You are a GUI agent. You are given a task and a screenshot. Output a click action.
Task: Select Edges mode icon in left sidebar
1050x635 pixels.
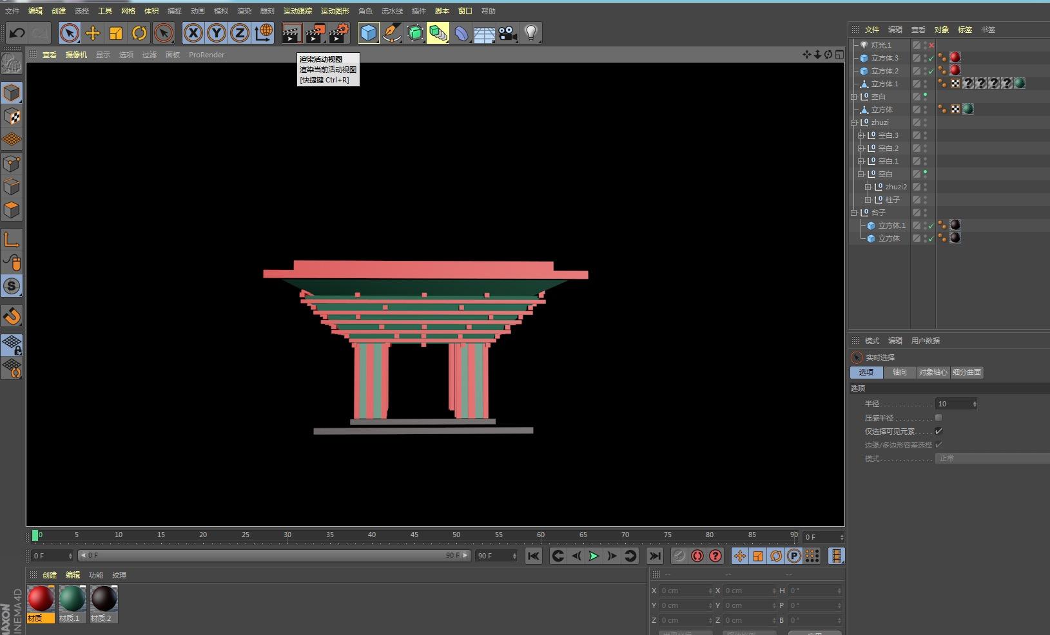[x=12, y=186]
